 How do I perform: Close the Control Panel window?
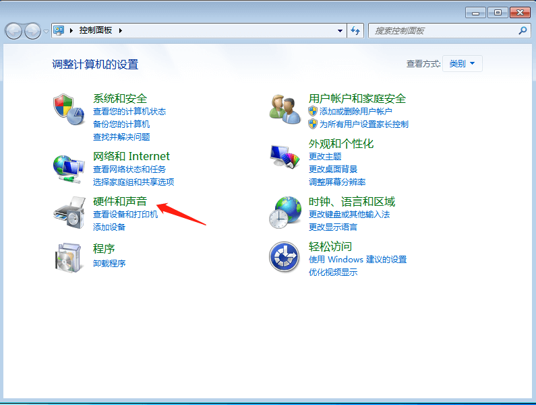tap(520, 13)
